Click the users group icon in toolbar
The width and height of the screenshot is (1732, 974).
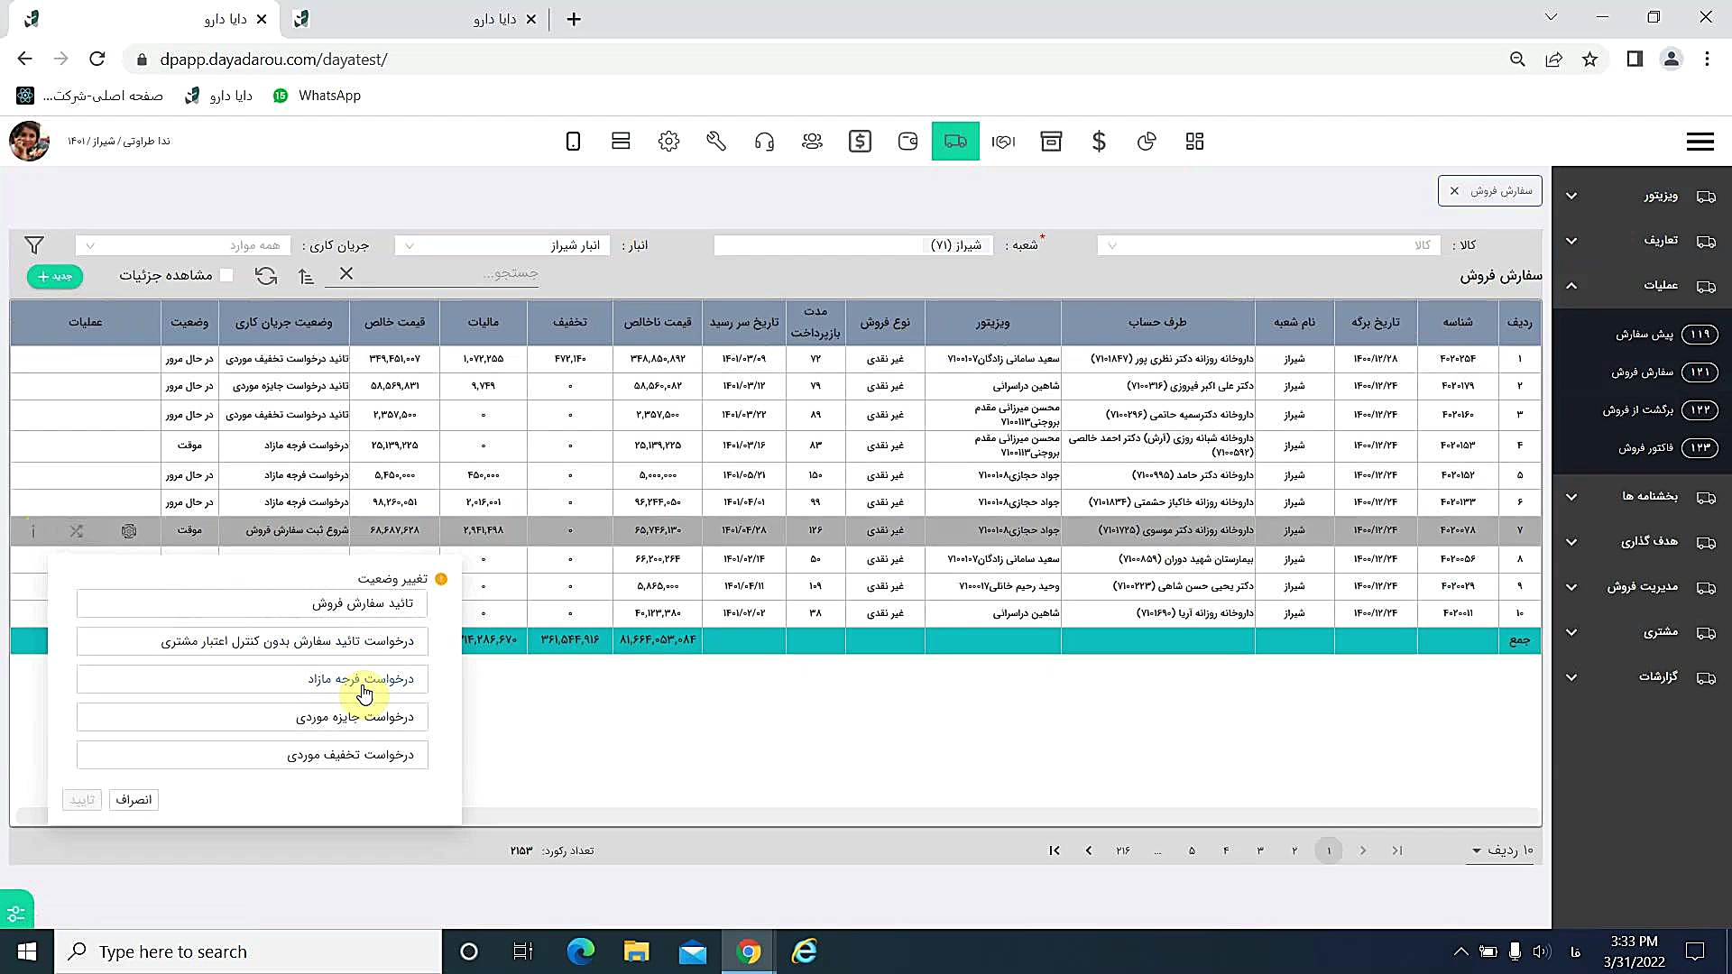(x=812, y=141)
